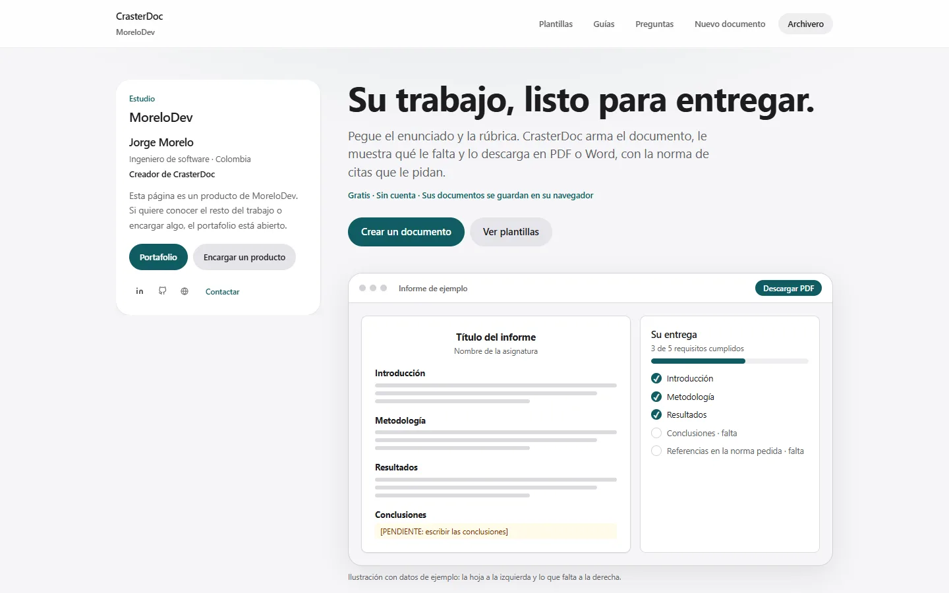Click "Nombre de la asignatura" subtitle
Viewport: 949px width, 593px height.
(x=496, y=351)
